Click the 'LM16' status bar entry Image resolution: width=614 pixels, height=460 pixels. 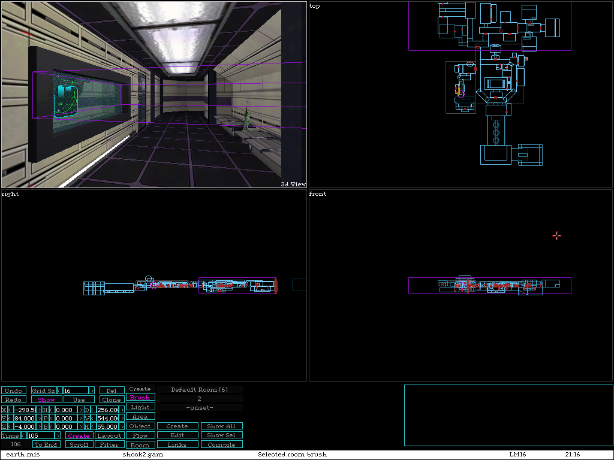pos(517,455)
